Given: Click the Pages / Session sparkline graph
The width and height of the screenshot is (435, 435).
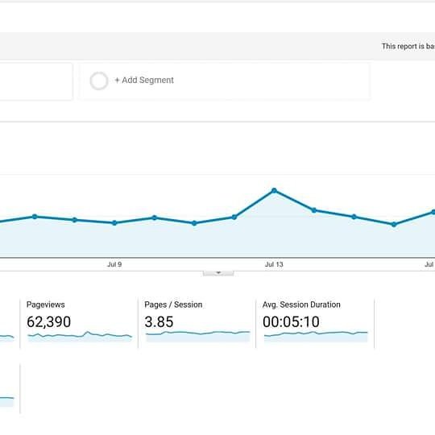Looking at the screenshot, I should [198, 336].
